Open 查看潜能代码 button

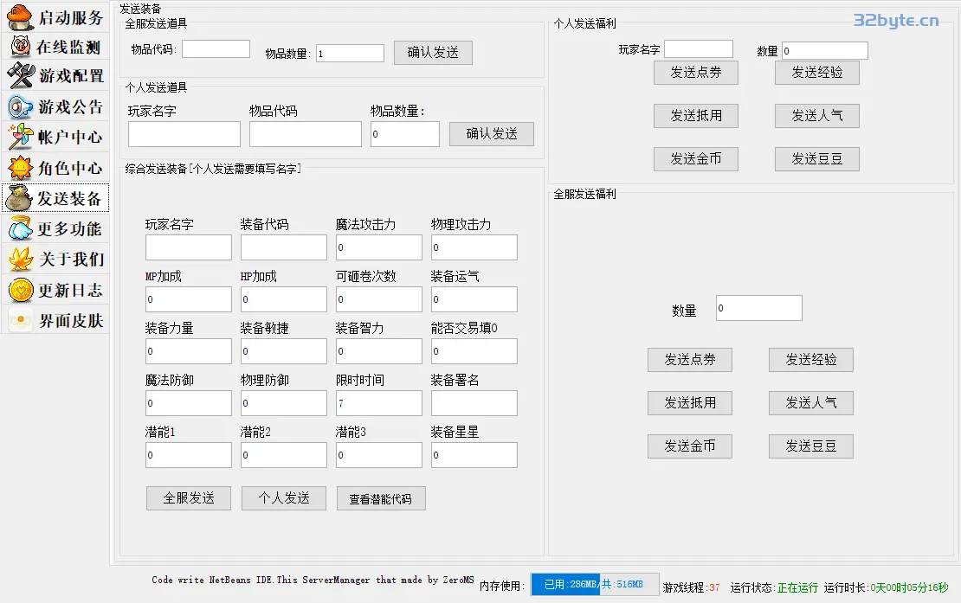381,498
